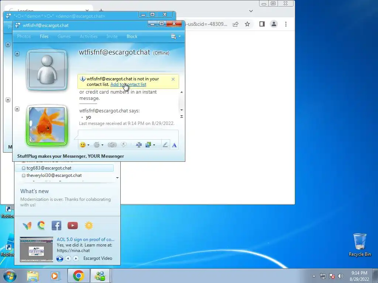Image resolution: width=378 pixels, height=283 pixels.
Task: Click What's new heading
Action: click(x=34, y=191)
